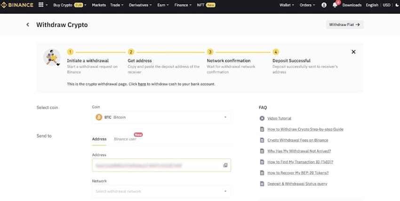This screenshot has width=400, height=201.
Task: Click the Withdraw Fiat button
Action: point(344,24)
